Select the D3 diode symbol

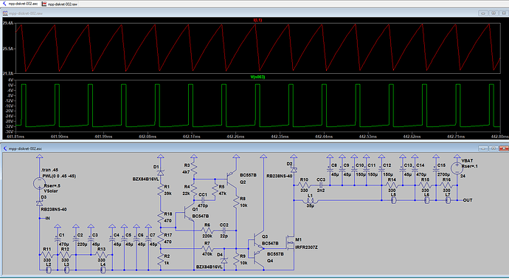[x=39, y=203]
